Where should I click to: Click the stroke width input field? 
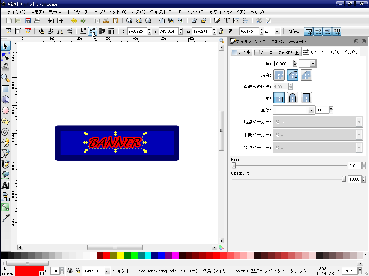pos(283,64)
